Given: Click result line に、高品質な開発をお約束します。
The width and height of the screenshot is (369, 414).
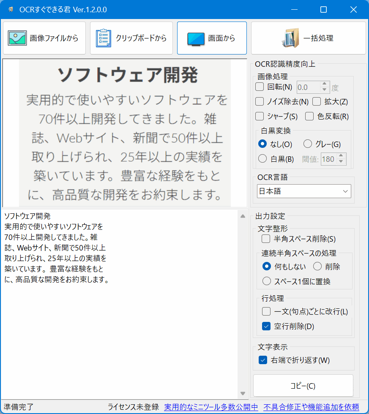Looking at the screenshot, I should click(57, 279).
